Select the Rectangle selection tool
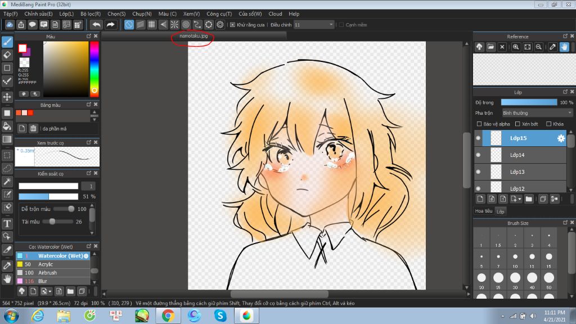The width and height of the screenshot is (576, 324). point(7,155)
